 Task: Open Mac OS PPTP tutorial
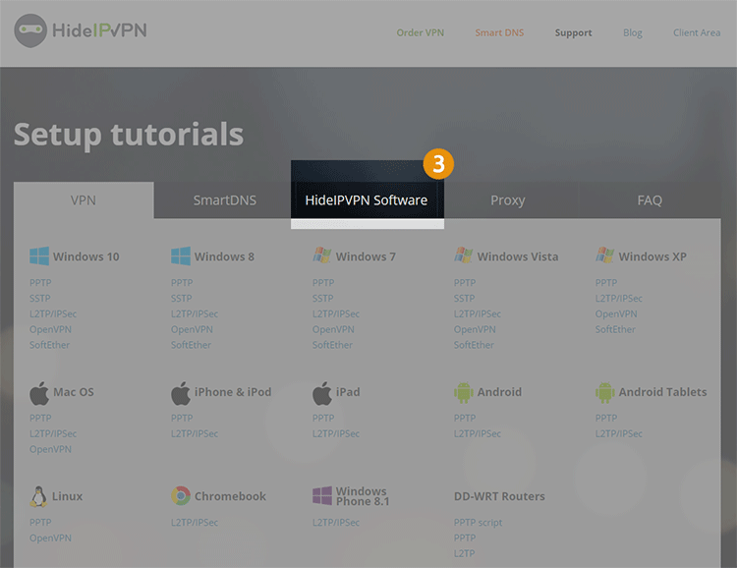tap(40, 418)
